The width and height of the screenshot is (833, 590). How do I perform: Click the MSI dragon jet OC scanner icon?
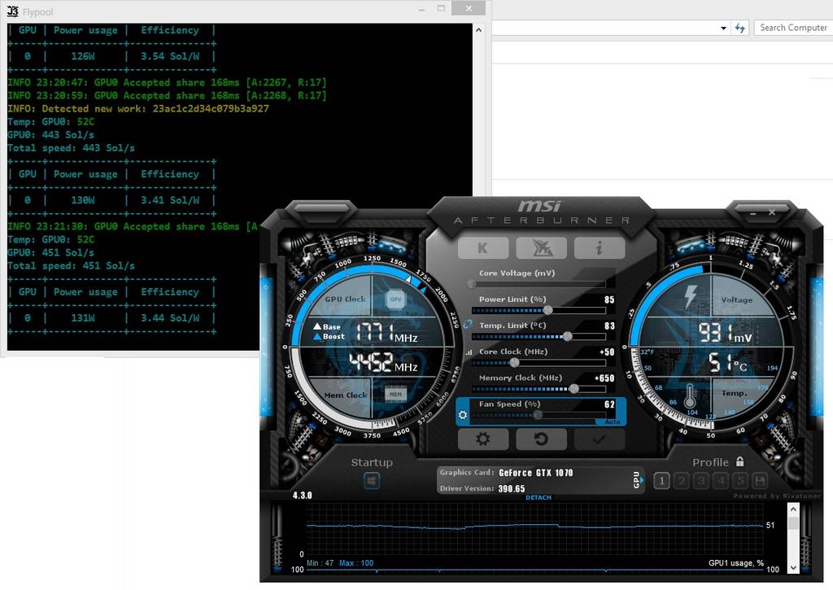(x=541, y=248)
